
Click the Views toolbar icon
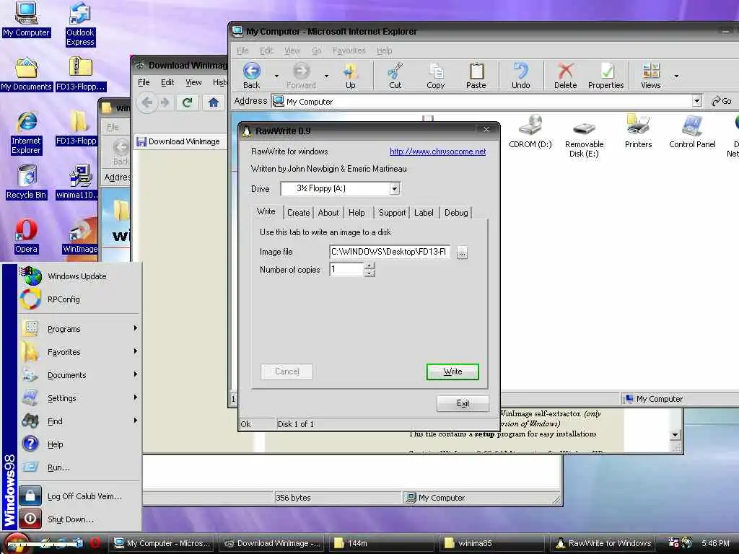(x=651, y=75)
